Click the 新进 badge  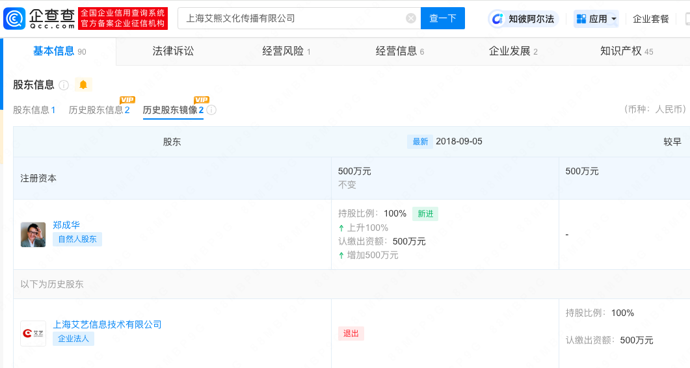point(425,214)
